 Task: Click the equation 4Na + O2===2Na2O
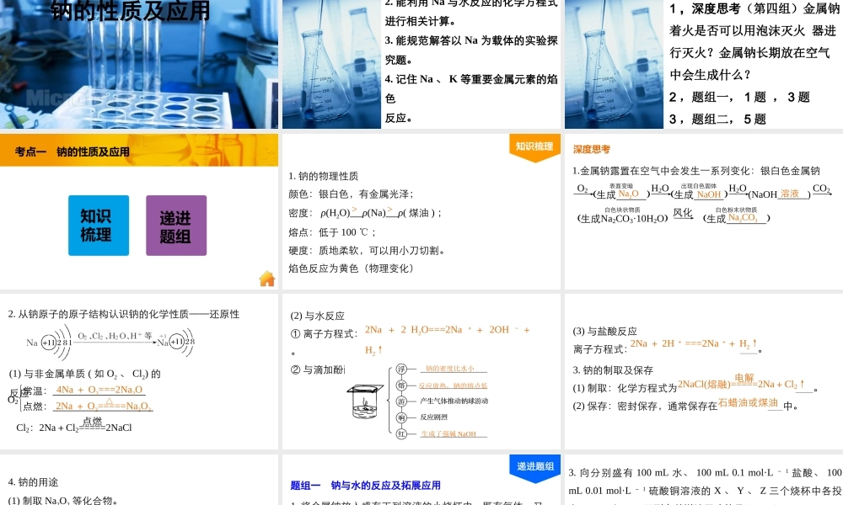99,390
